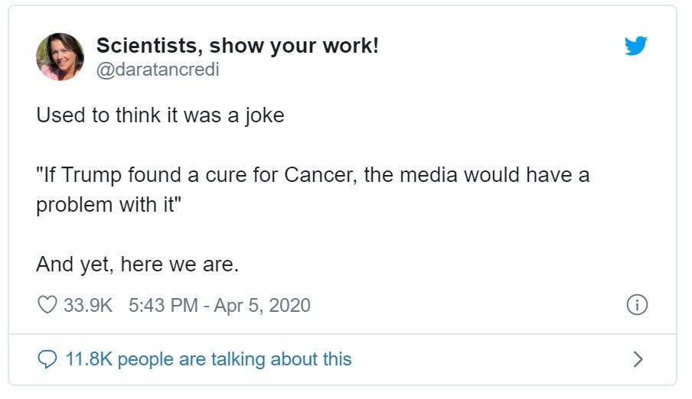Like the tweet with the heart icon
The width and height of the screenshot is (692, 399).
[47, 305]
